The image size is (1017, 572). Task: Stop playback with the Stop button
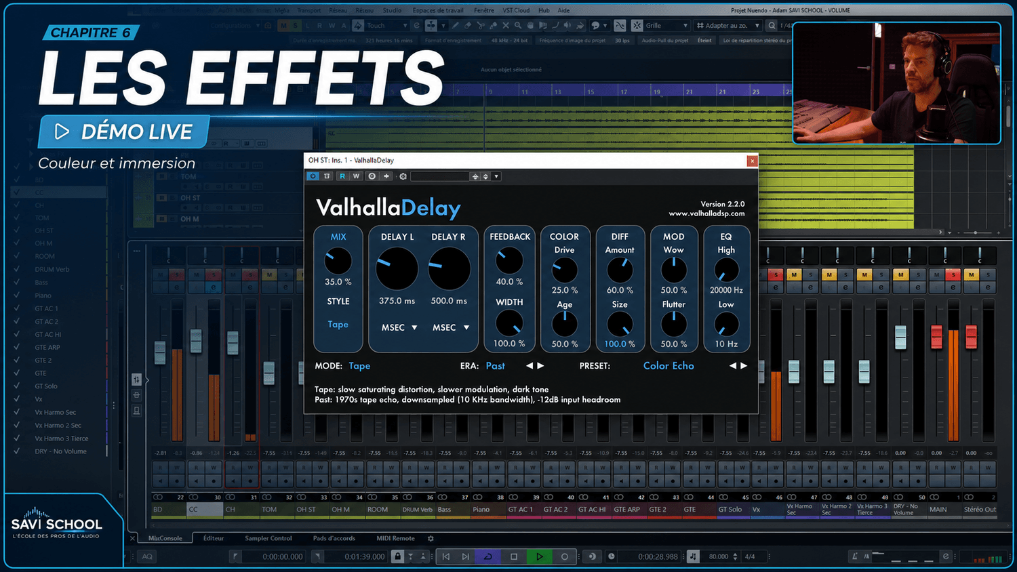click(514, 556)
